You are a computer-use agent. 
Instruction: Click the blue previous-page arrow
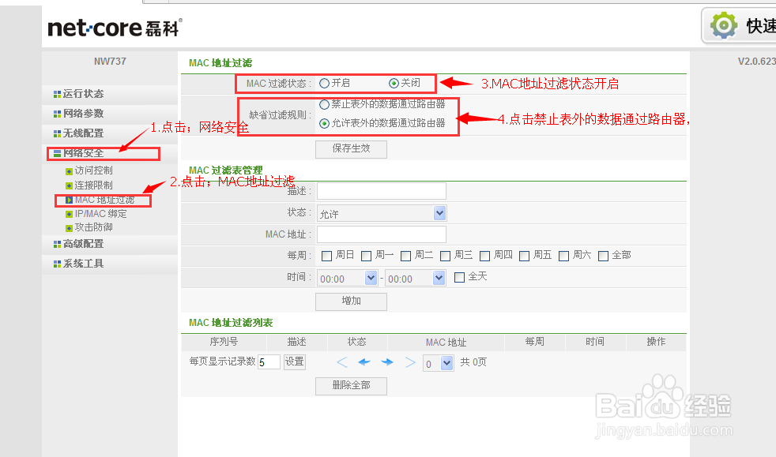364,361
